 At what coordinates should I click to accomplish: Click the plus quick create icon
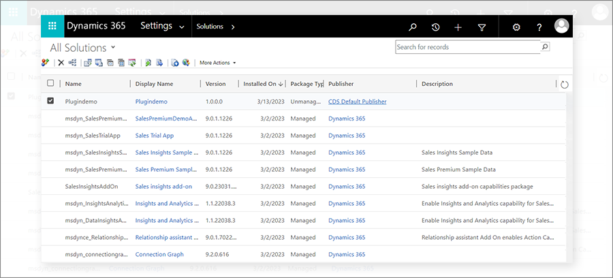pos(458,27)
